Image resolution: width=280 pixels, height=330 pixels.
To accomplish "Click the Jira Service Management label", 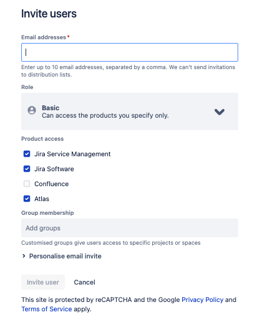I will pyautogui.click(x=72, y=154).
